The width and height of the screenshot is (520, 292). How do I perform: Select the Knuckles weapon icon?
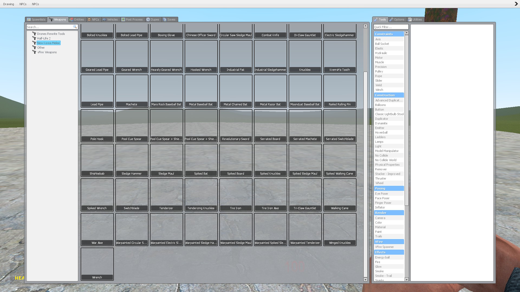point(305,57)
